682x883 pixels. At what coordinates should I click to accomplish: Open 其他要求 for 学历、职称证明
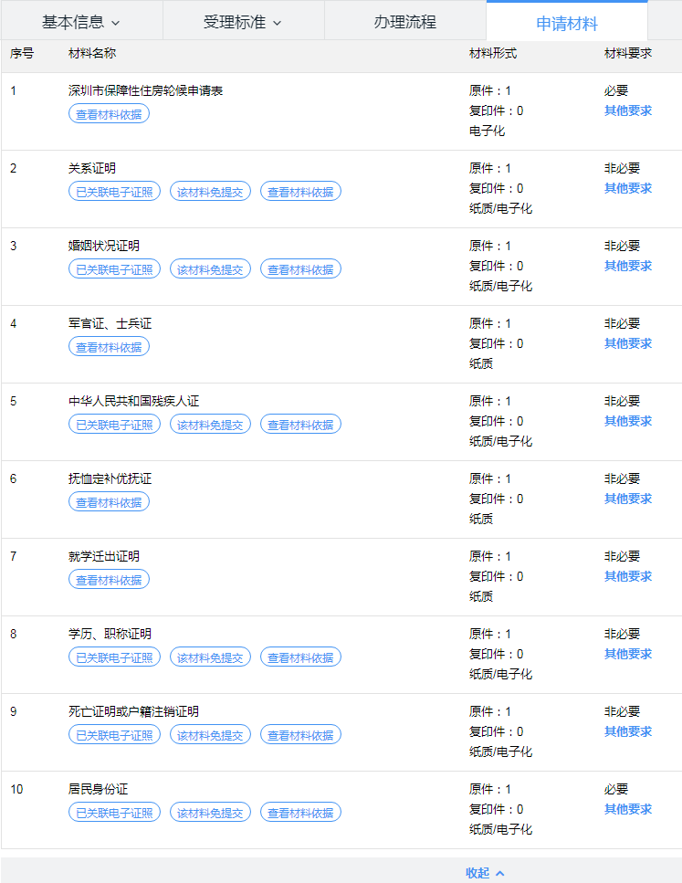click(x=628, y=655)
